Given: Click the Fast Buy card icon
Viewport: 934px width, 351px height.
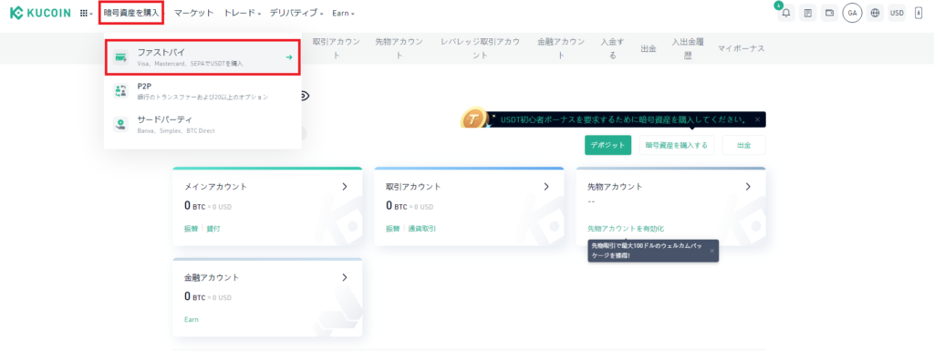Looking at the screenshot, I should 120,57.
